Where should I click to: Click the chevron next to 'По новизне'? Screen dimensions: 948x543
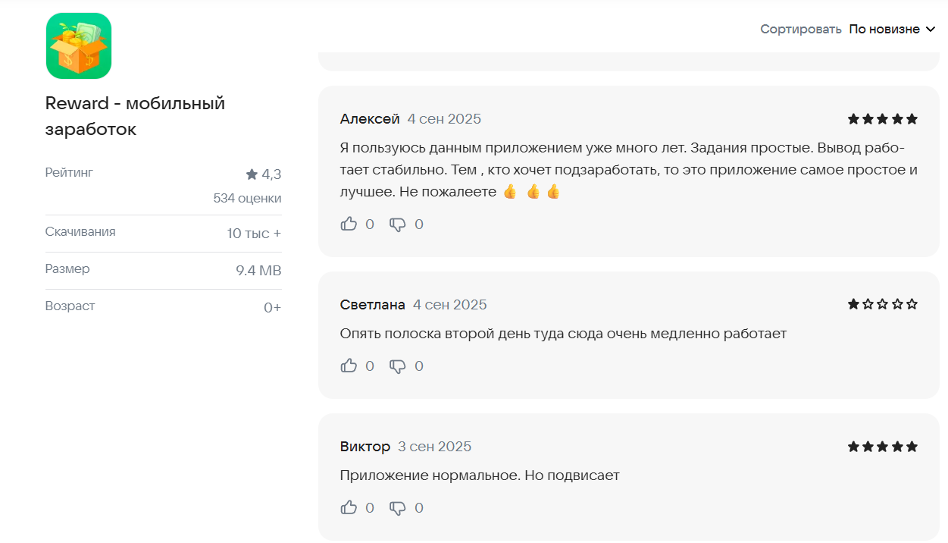tap(931, 30)
